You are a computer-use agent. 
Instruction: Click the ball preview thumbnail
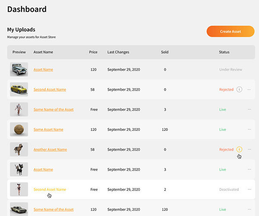19,130
